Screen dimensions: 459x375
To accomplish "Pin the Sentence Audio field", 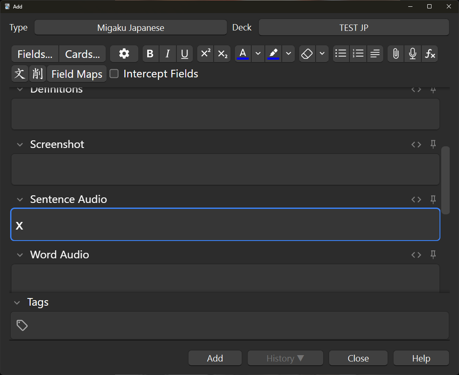I will 433,199.
